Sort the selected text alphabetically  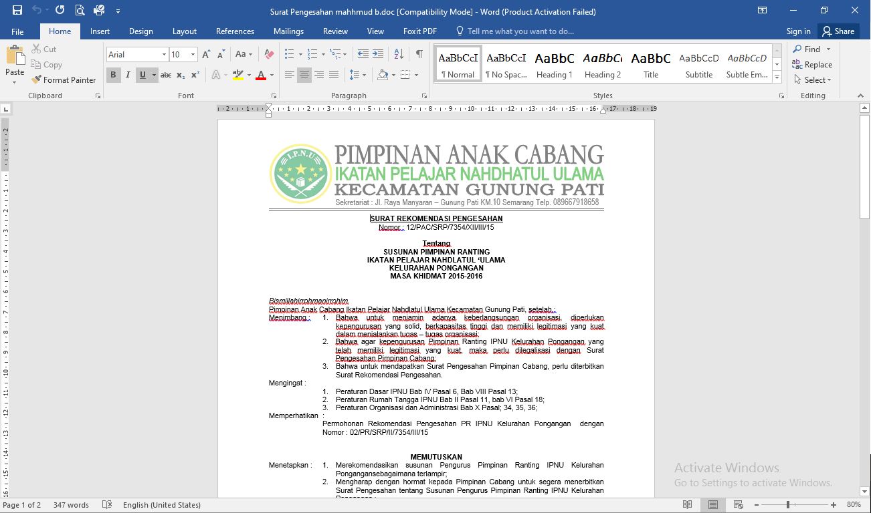click(399, 54)
